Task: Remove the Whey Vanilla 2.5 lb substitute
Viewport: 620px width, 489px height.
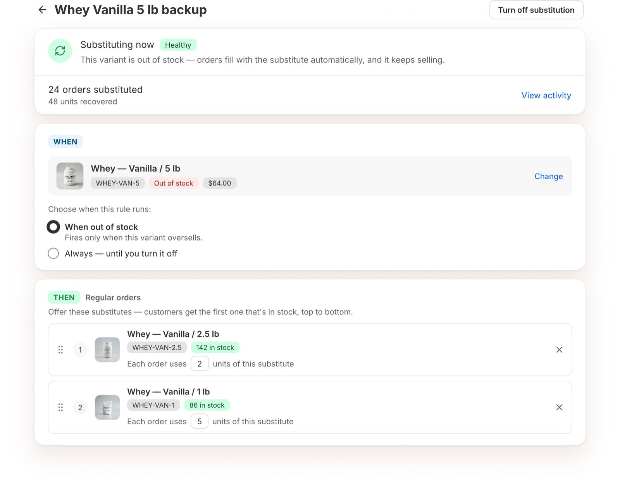Action: (x=559, y=350)
